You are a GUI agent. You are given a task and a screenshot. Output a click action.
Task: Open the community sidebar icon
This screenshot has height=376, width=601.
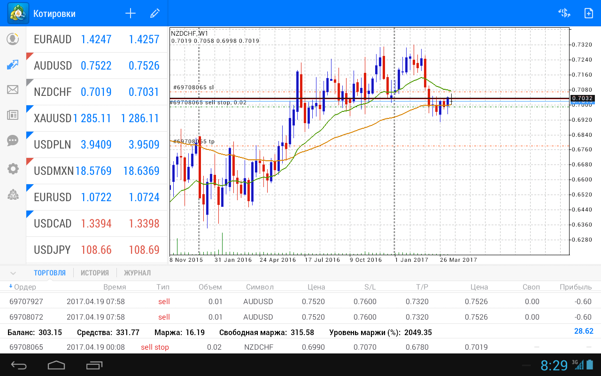coord(13,195)
